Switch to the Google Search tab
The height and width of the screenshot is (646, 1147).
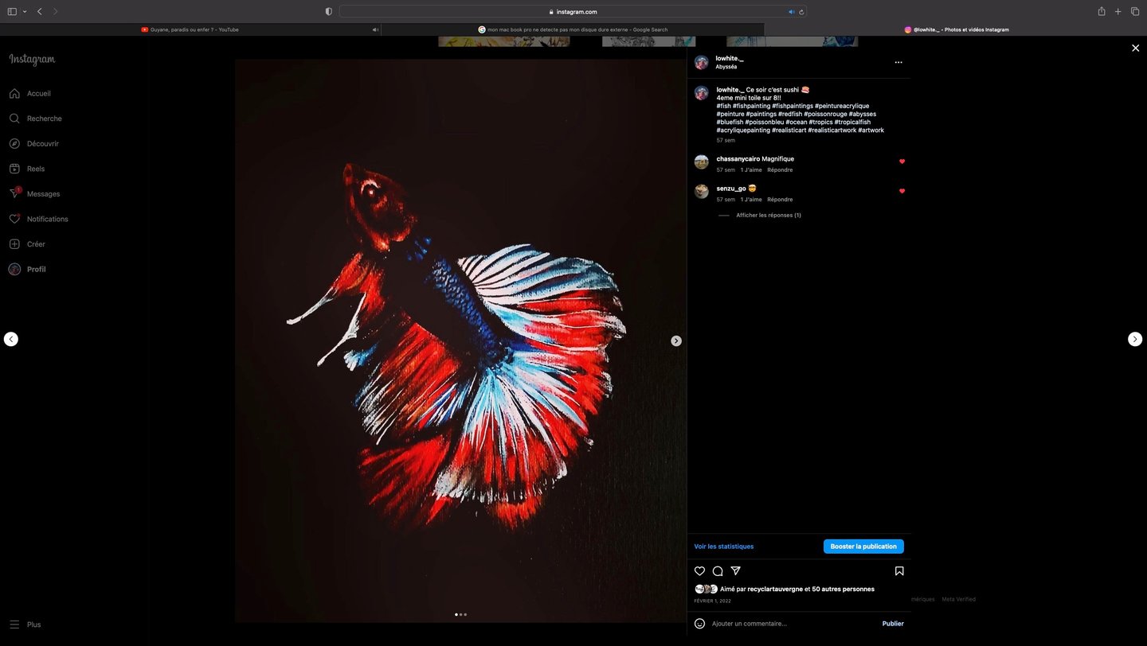[573, 29]
